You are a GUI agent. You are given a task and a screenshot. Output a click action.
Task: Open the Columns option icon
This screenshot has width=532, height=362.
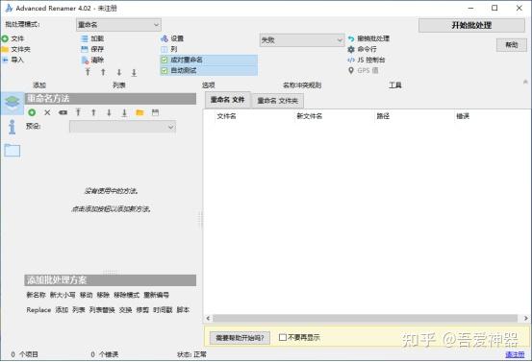coord(165,49)
